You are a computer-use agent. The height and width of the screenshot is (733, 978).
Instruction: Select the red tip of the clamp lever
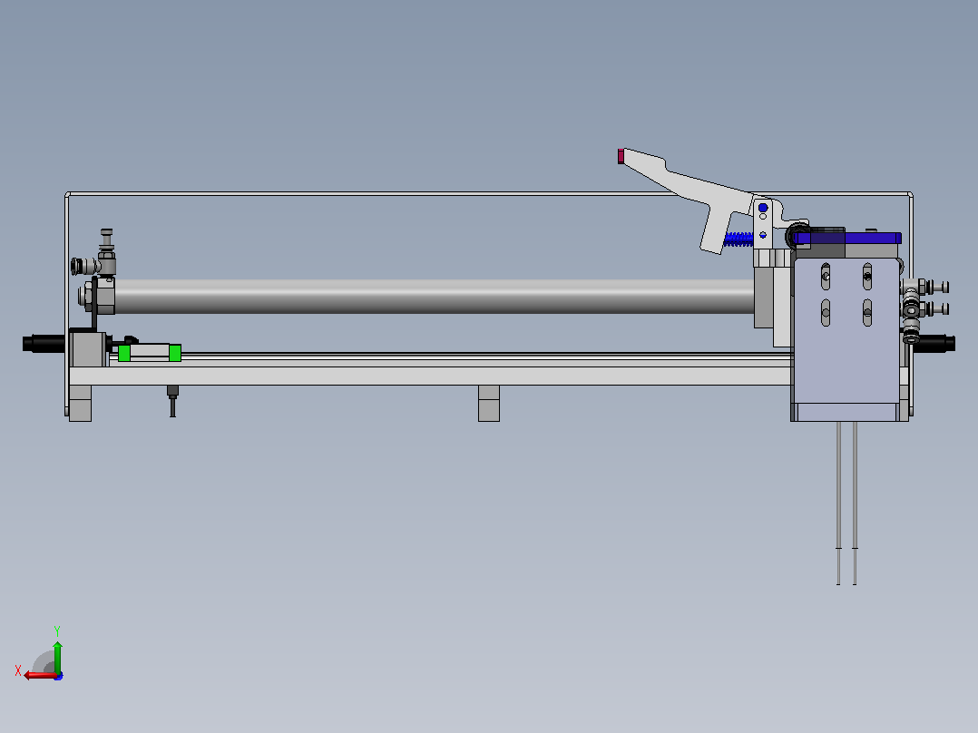point(621,156)
